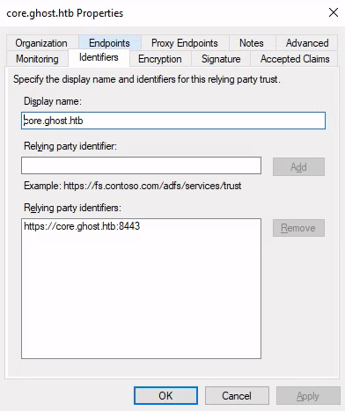Click the Remove identifier button

[298, 228]
